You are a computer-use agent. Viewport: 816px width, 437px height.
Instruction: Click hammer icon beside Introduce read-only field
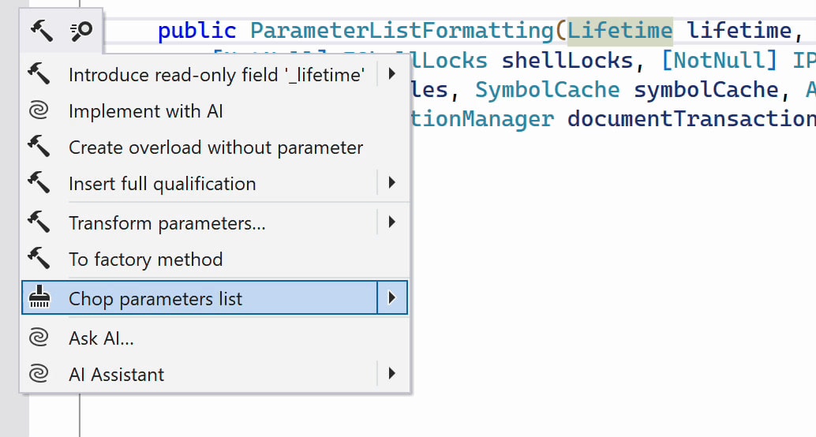(x=39, y=75)
